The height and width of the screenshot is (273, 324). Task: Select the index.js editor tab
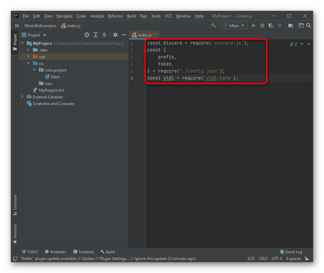coord(144,35)
